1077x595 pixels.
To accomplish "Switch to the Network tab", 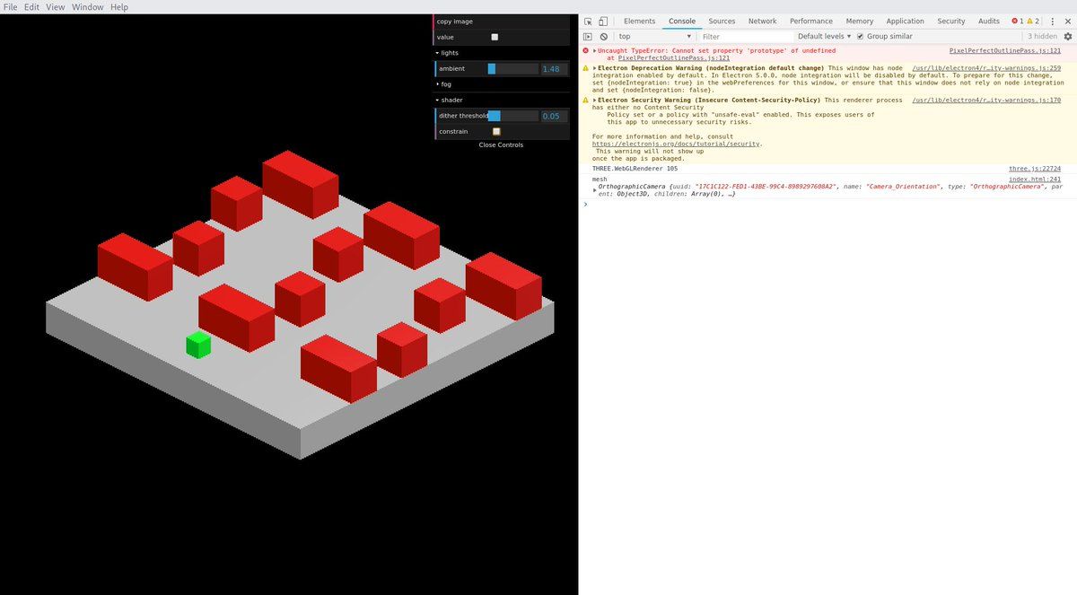I will [762, 22].
